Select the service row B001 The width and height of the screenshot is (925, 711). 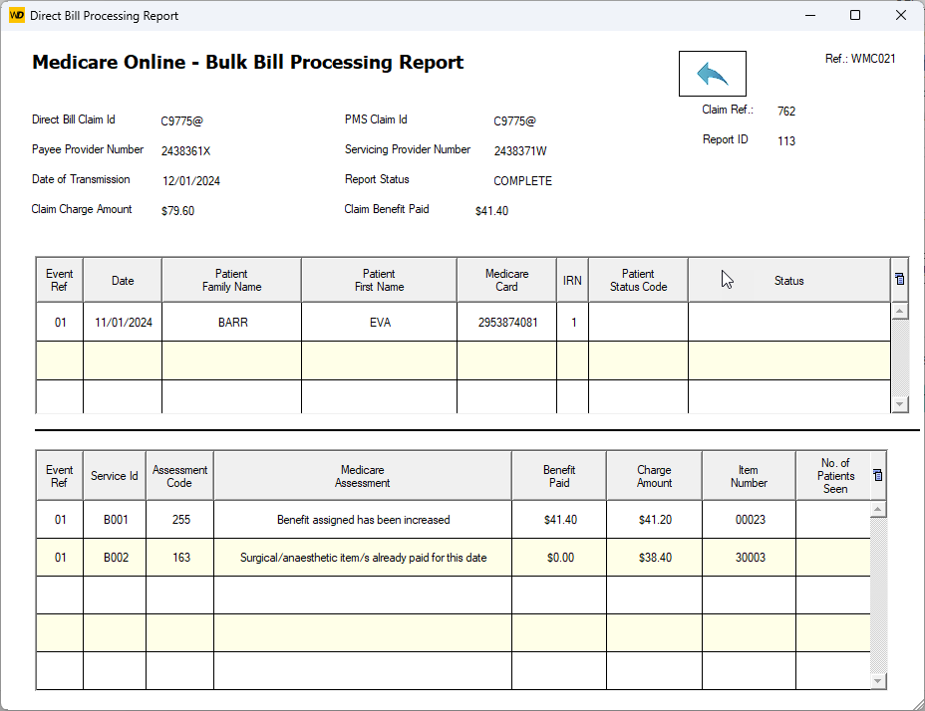[x=454, y=520]
